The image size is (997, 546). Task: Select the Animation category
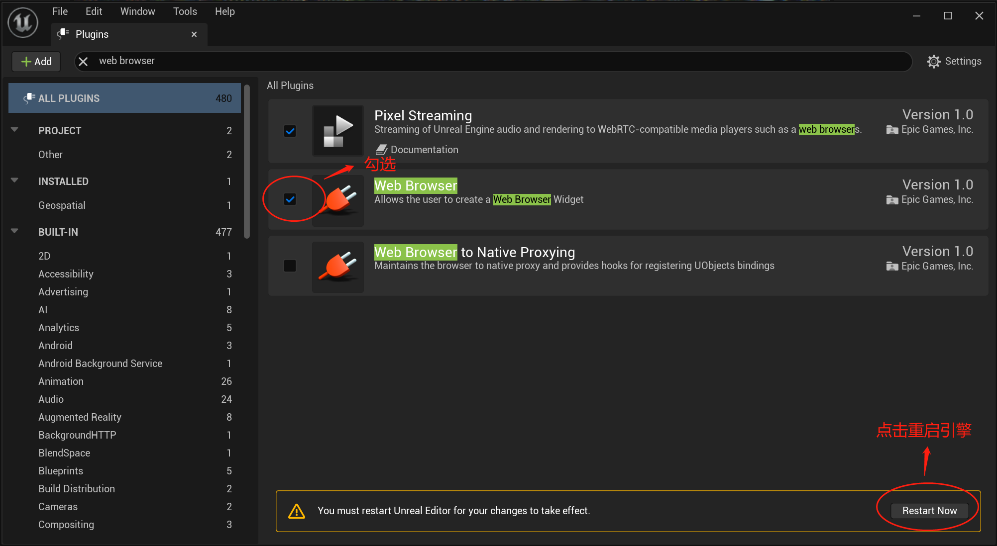tap(124, 381)
